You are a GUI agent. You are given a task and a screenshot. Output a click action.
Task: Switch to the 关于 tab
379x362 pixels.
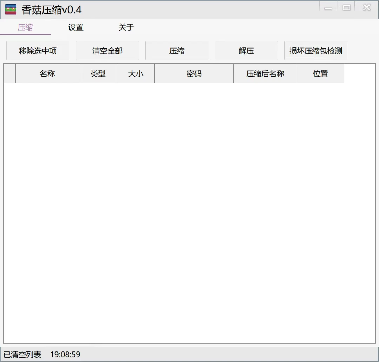click(126, 27)
